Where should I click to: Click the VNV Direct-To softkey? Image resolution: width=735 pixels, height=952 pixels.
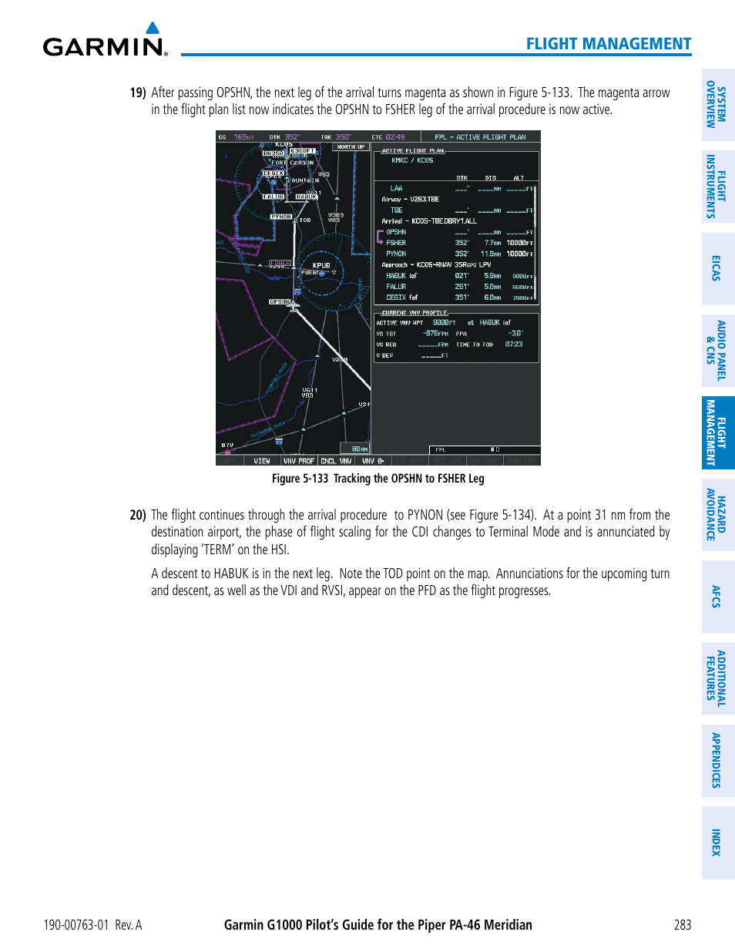374,461
